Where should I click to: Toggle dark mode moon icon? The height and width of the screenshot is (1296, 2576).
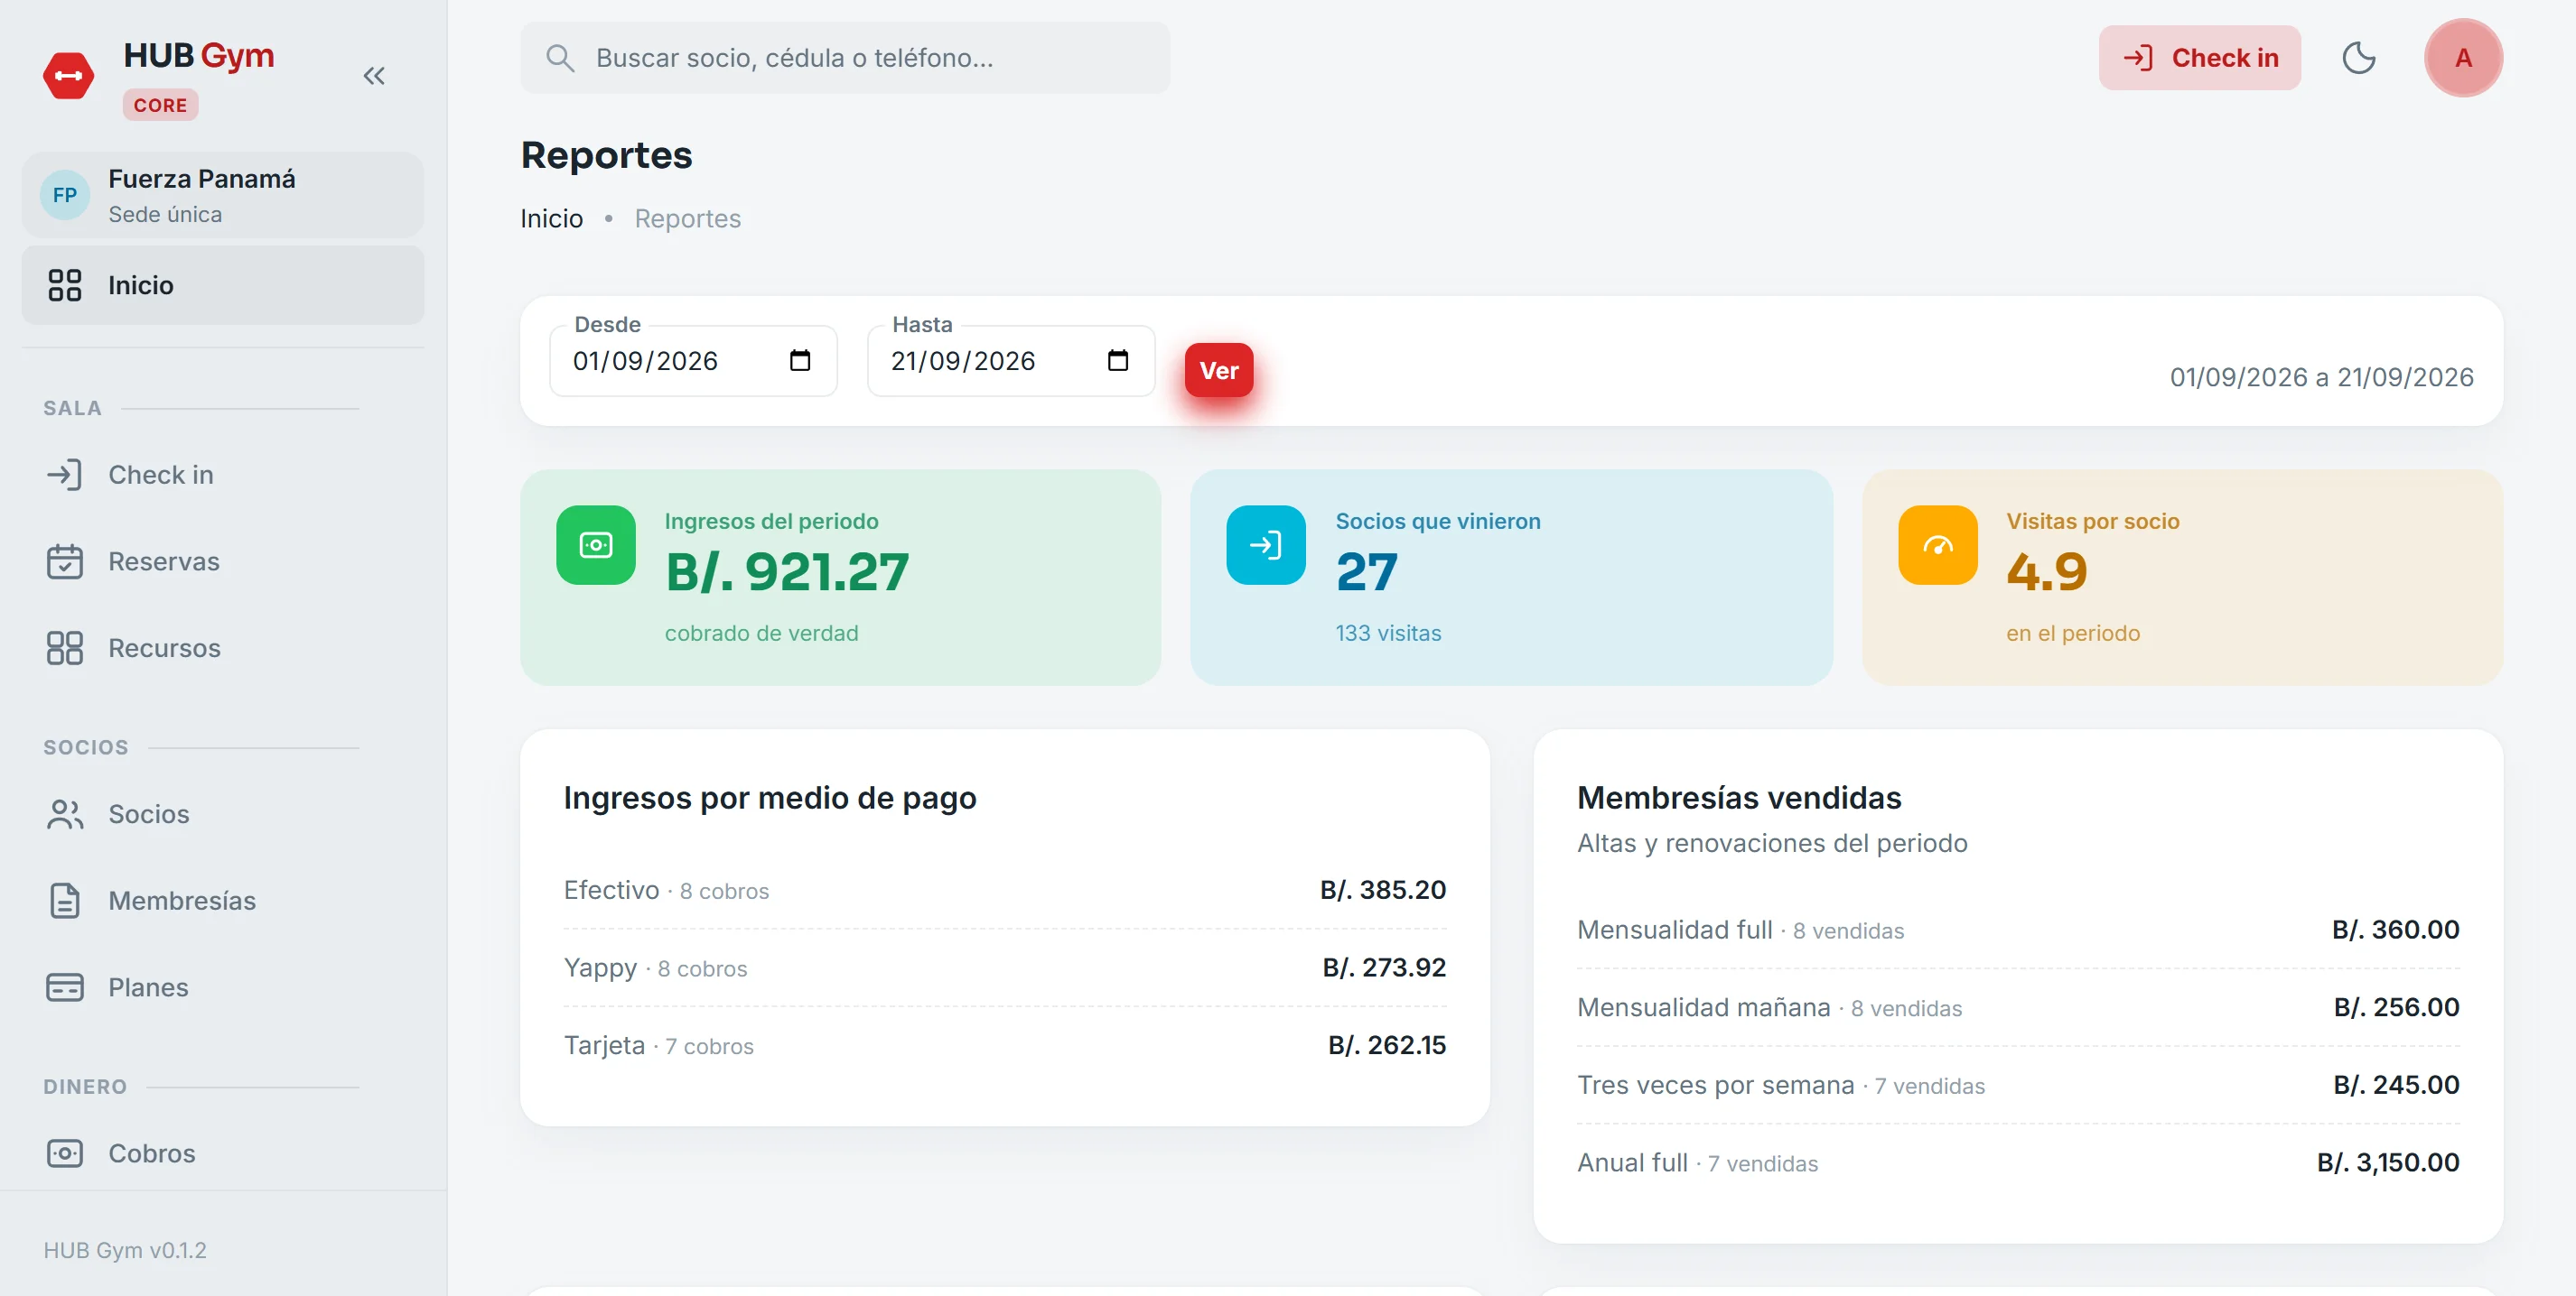2359,58
